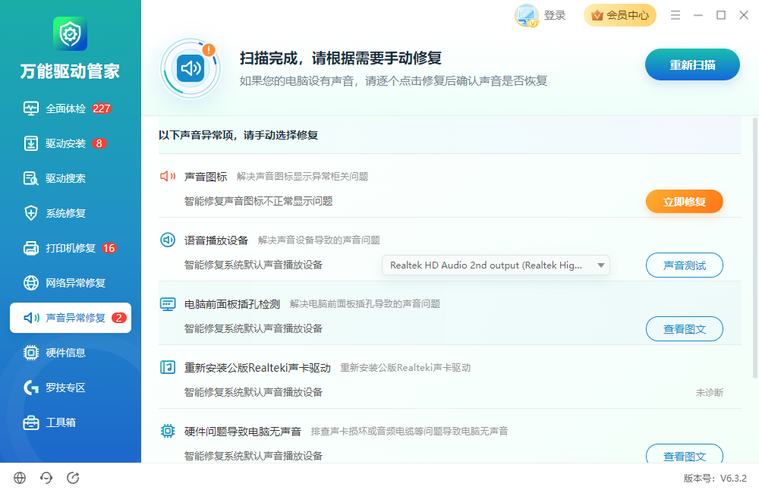Click 版本号 V6.3.2 text
Image resolution: width=759 pixels, height=493 pixels.
pos(715,479)
